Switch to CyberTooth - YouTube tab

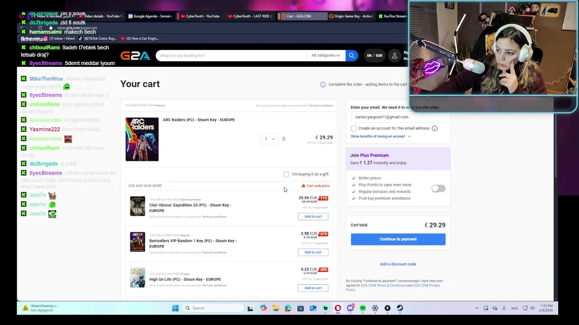click(x=200, y=16)
